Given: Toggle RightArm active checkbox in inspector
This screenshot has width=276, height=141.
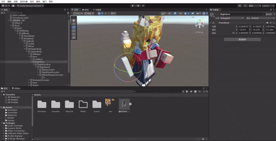Looking at the screenshot, I should click(x=218, y=14).
